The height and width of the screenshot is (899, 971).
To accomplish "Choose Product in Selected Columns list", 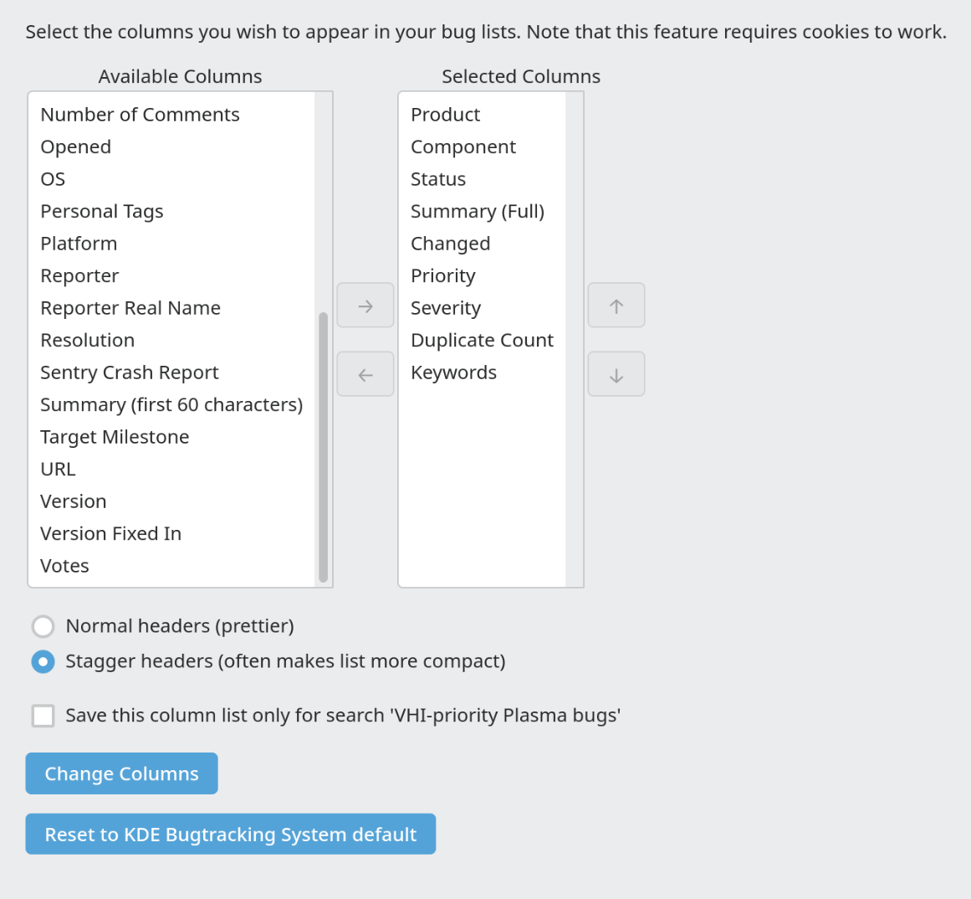I will pyautogui.click(x=445, y=115).
